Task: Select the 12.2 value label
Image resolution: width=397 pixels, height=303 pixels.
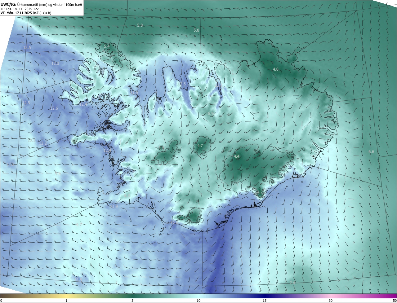Action: coord(43,143)
